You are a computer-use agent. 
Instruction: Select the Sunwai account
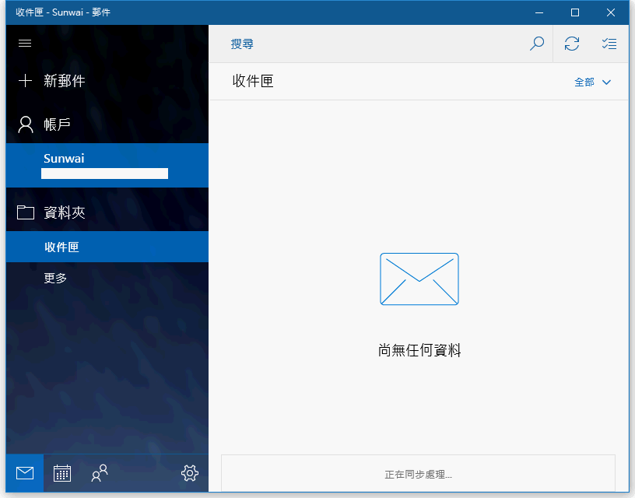[107, 165]
